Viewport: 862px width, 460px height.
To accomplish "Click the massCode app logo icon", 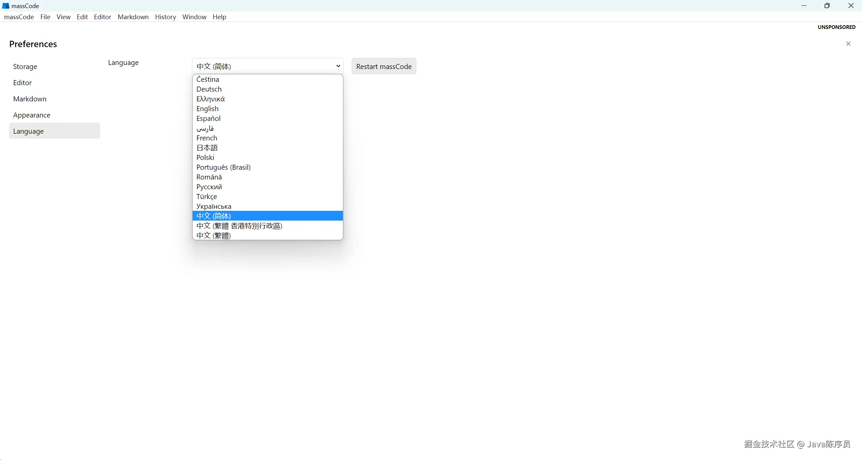I will [x=6, y=6].
